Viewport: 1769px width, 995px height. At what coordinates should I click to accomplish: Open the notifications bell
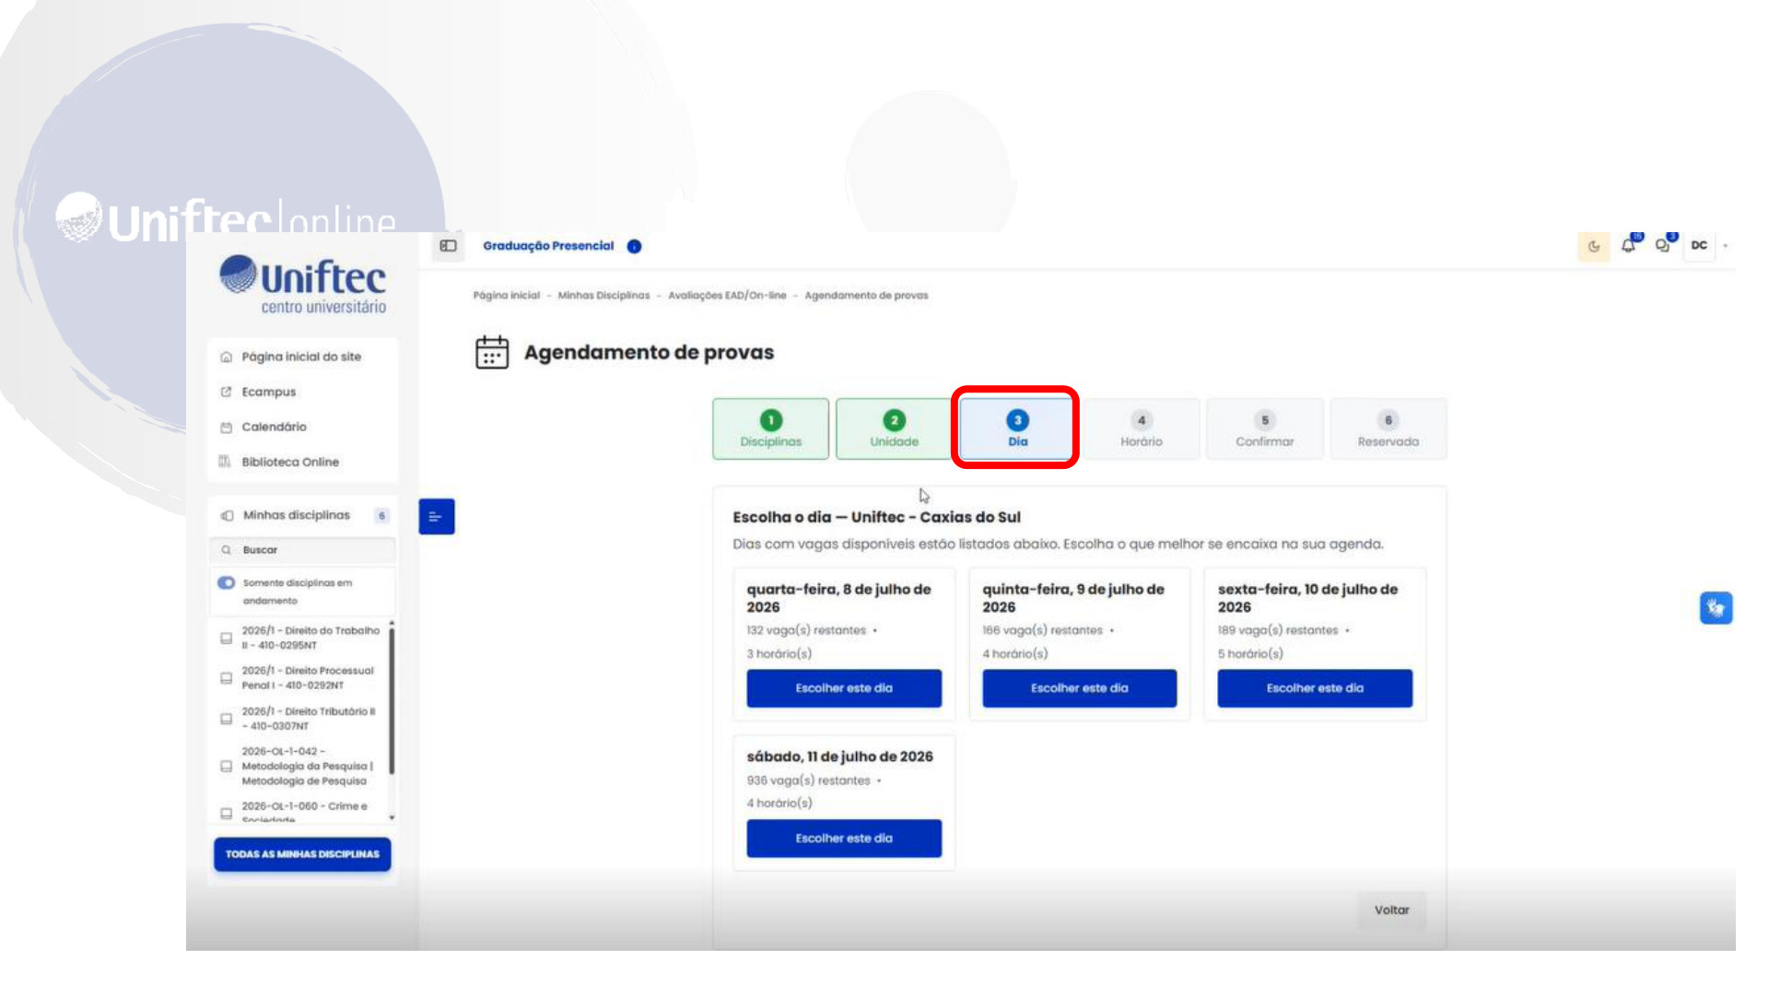coord(1629,245)
